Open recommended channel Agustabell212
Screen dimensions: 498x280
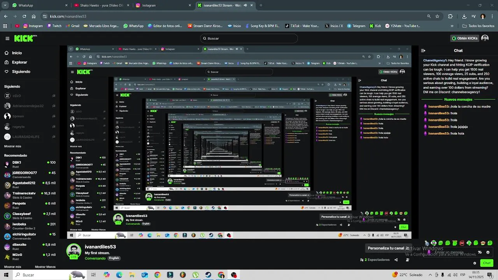(30, 185)
